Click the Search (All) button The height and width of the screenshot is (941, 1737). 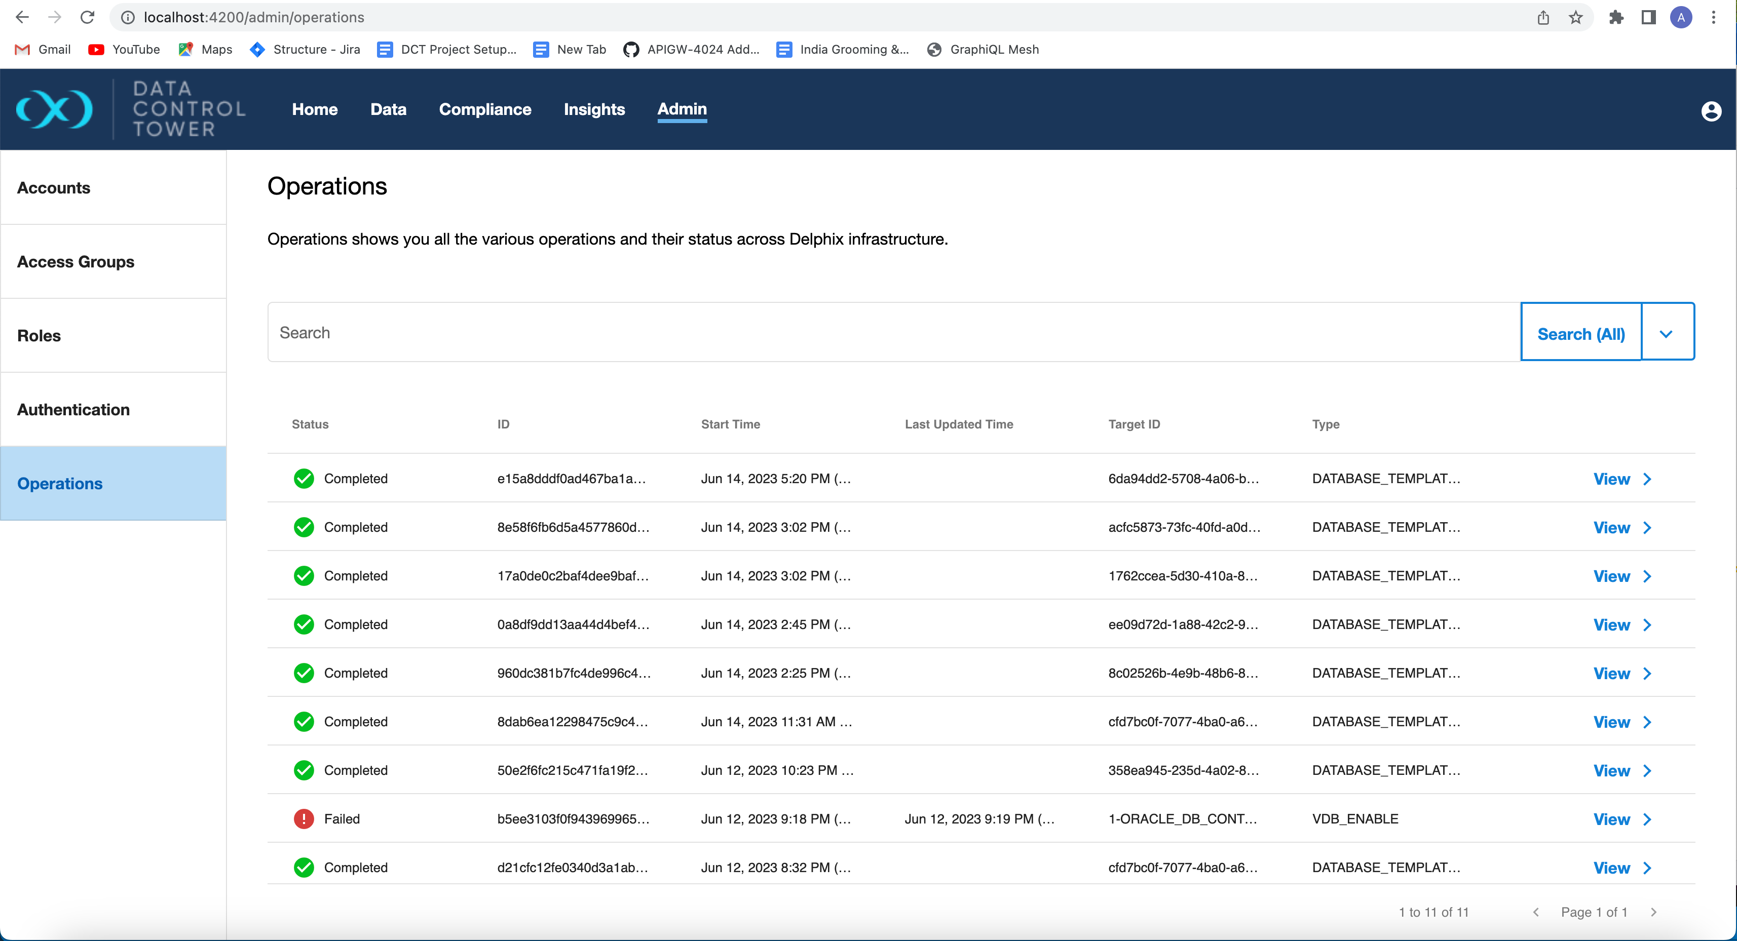[x=1580, y=334]
